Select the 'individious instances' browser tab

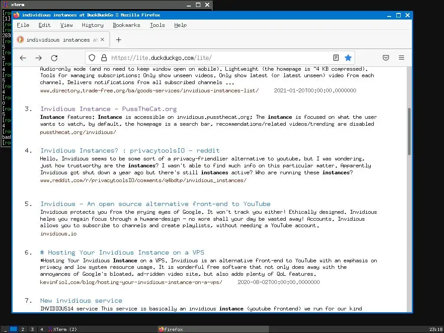pyautogui.click(x=61, y=40)
